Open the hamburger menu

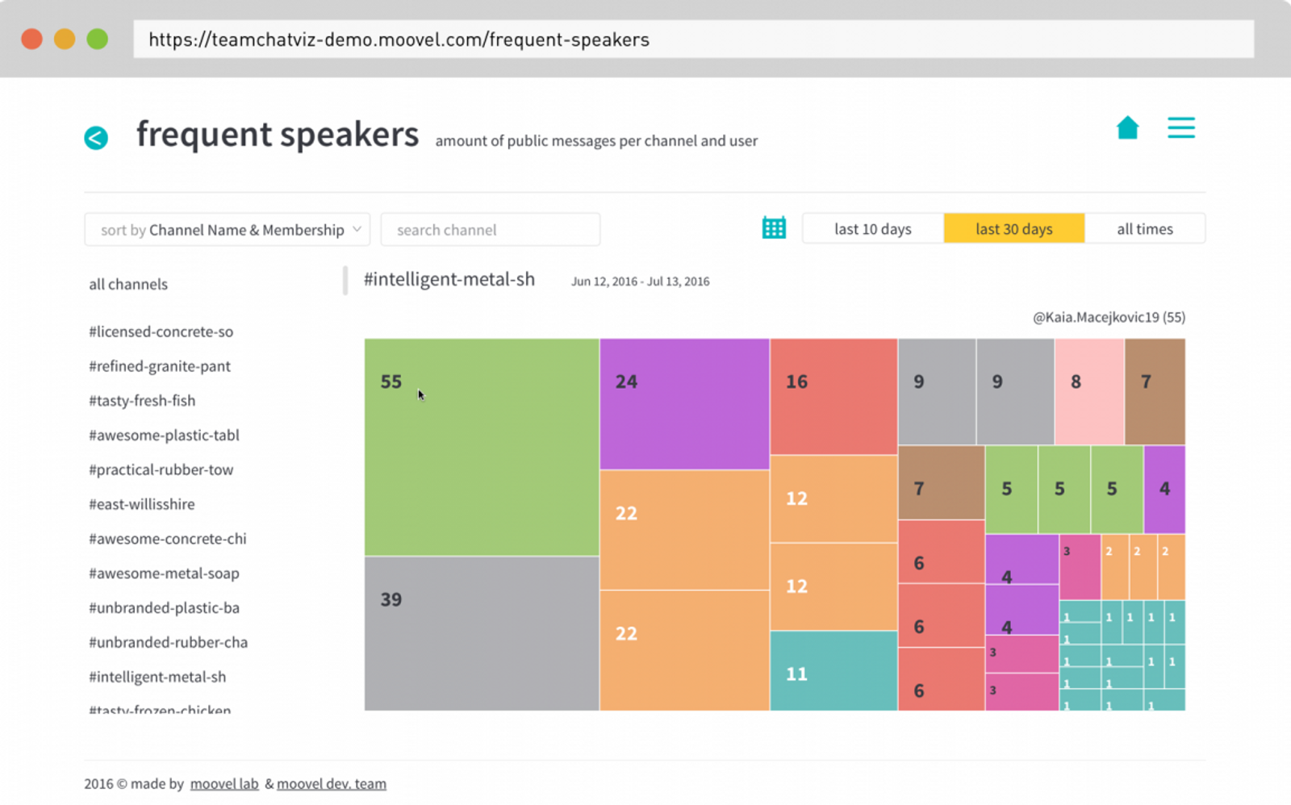click(1180, 127)
